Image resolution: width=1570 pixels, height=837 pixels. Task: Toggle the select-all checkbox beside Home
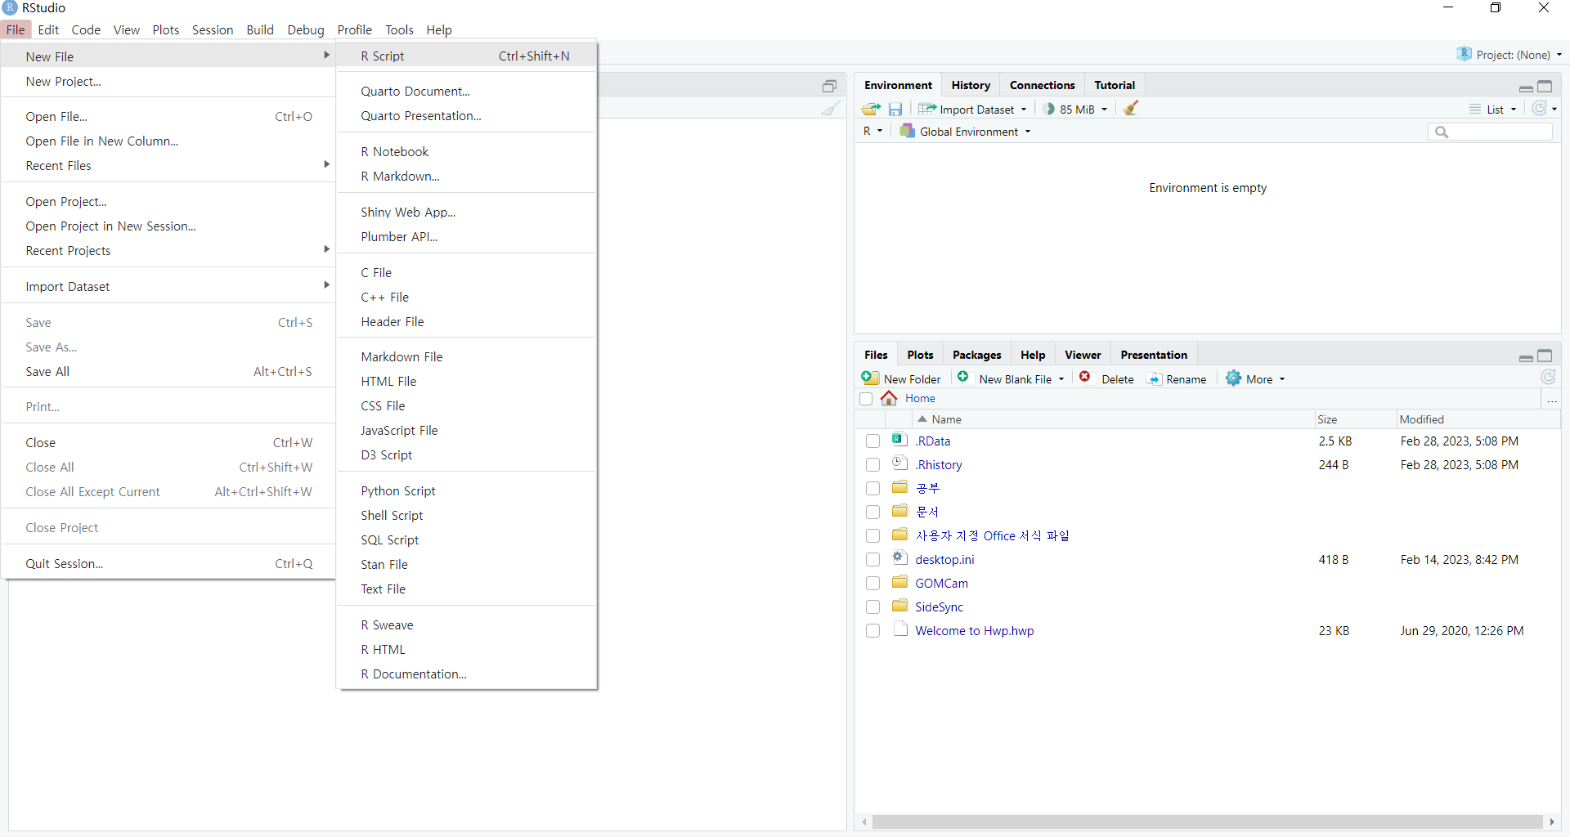pos(866,399)
